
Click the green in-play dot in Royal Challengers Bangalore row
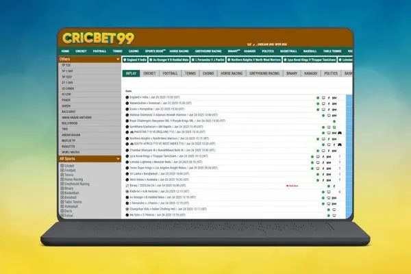pos(334,121)
